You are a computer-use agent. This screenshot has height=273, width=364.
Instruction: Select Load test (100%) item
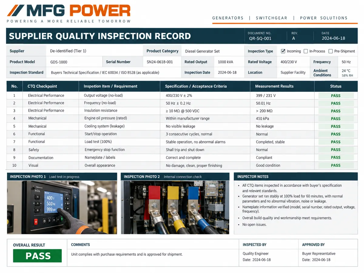(x=98, y=142)
